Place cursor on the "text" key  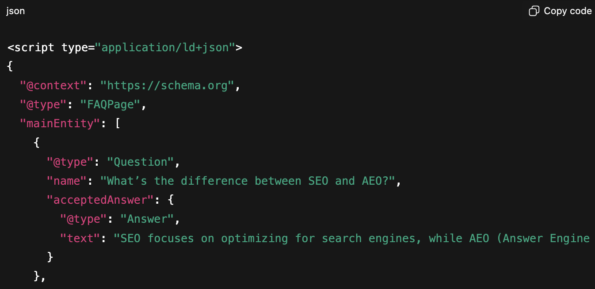coord(80,239)
